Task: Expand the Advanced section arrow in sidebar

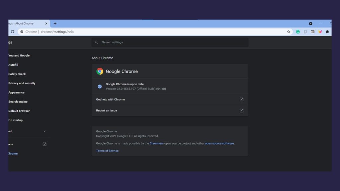Action: point(44,131)
